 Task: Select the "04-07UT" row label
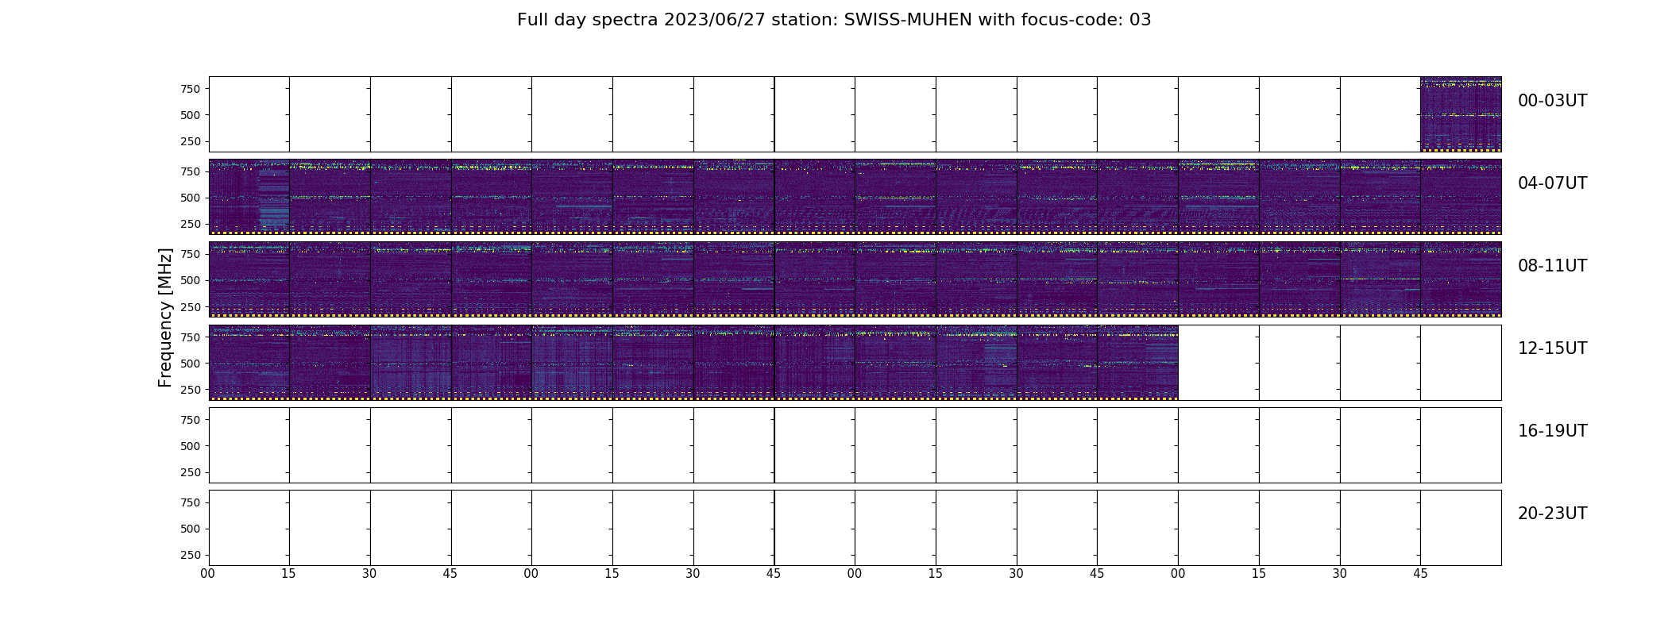[1552, 183]
